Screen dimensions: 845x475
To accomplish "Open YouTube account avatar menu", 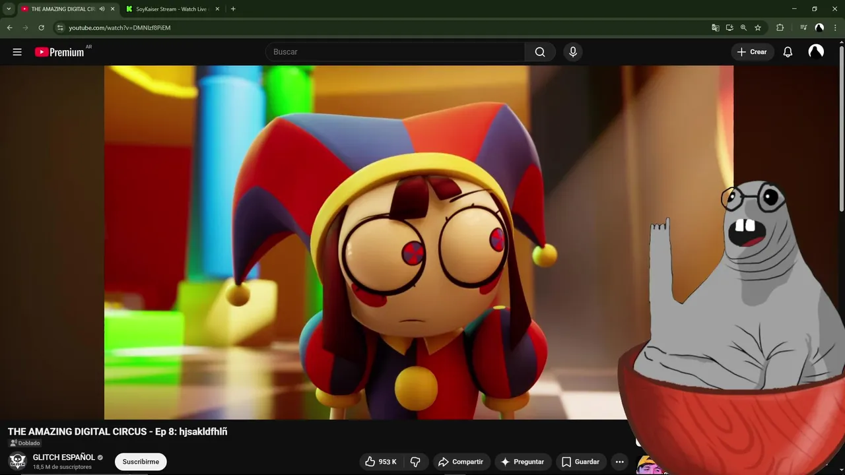I will [x=816, y=52].
